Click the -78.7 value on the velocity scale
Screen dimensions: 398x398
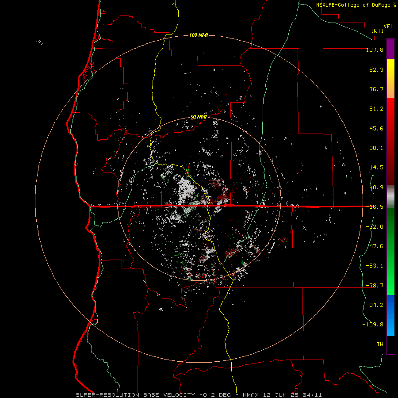[375, 286]
